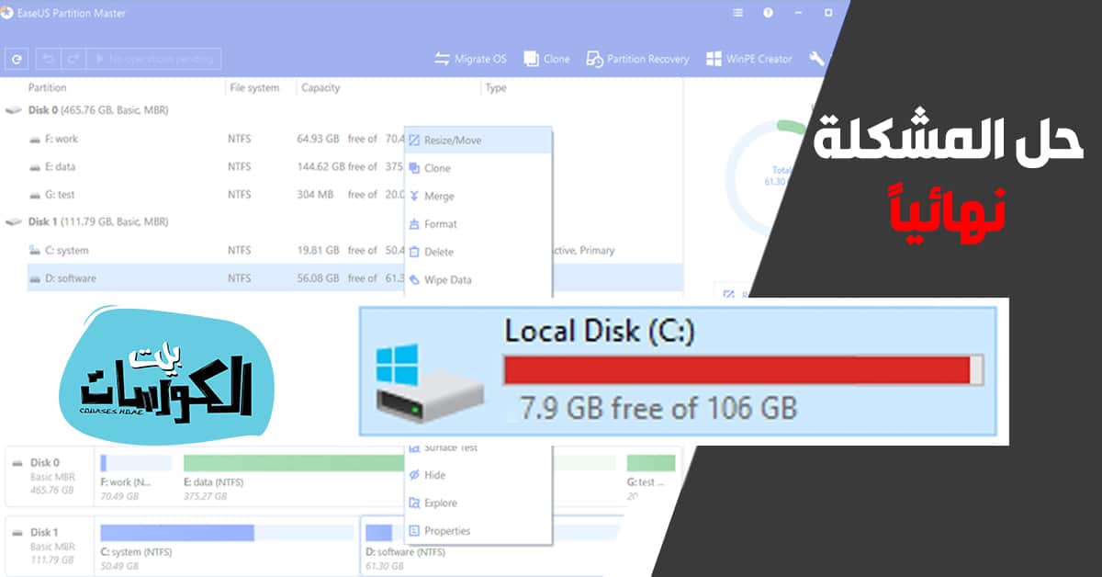Screen dimensions: 1102x577
Task: Select Hide in the context menu
Action: (478, 475)
